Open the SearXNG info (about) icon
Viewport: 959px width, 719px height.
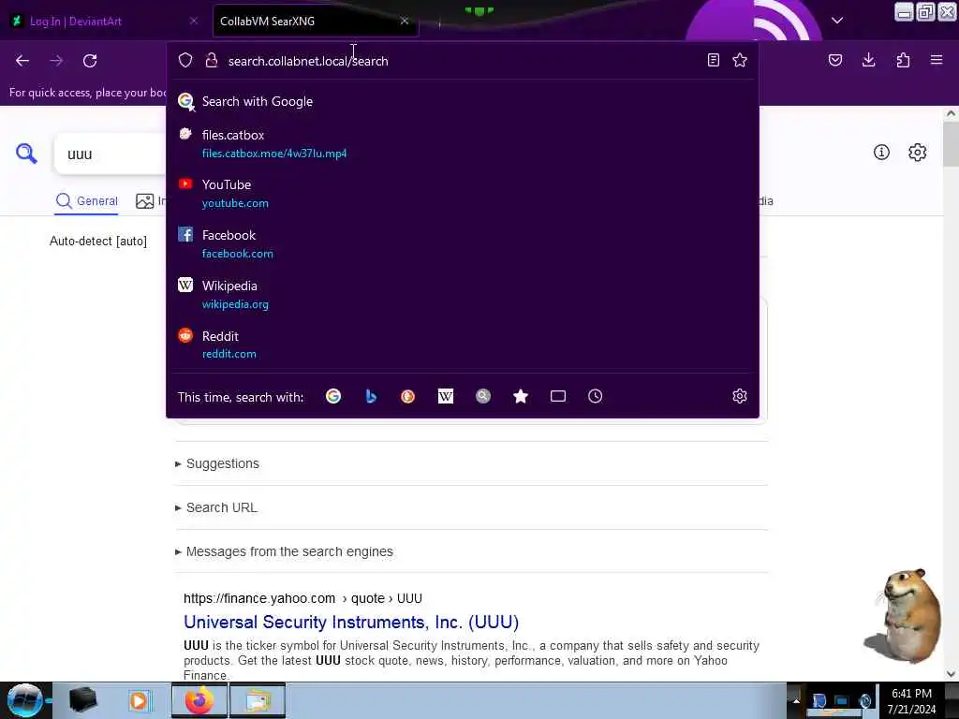point(881,153)
